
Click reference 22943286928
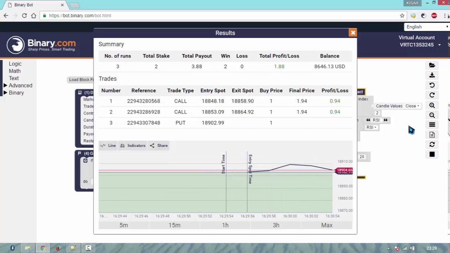click(x=143, y=112)
